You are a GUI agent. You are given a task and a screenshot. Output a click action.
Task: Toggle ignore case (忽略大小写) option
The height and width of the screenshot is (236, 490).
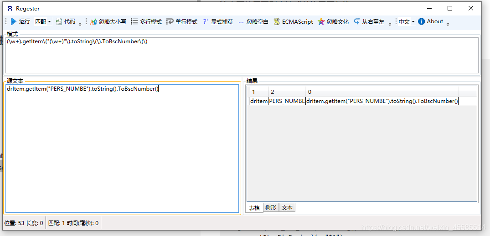108,21
